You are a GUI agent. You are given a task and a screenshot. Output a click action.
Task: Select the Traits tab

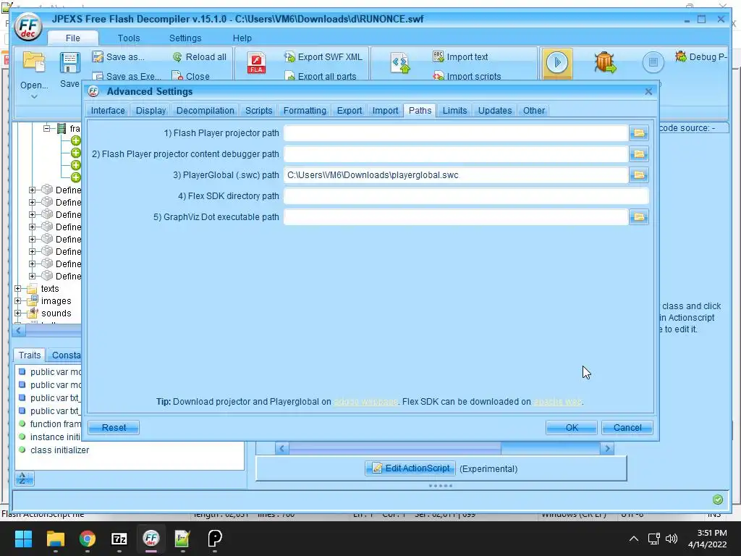[x=29, y=355]
